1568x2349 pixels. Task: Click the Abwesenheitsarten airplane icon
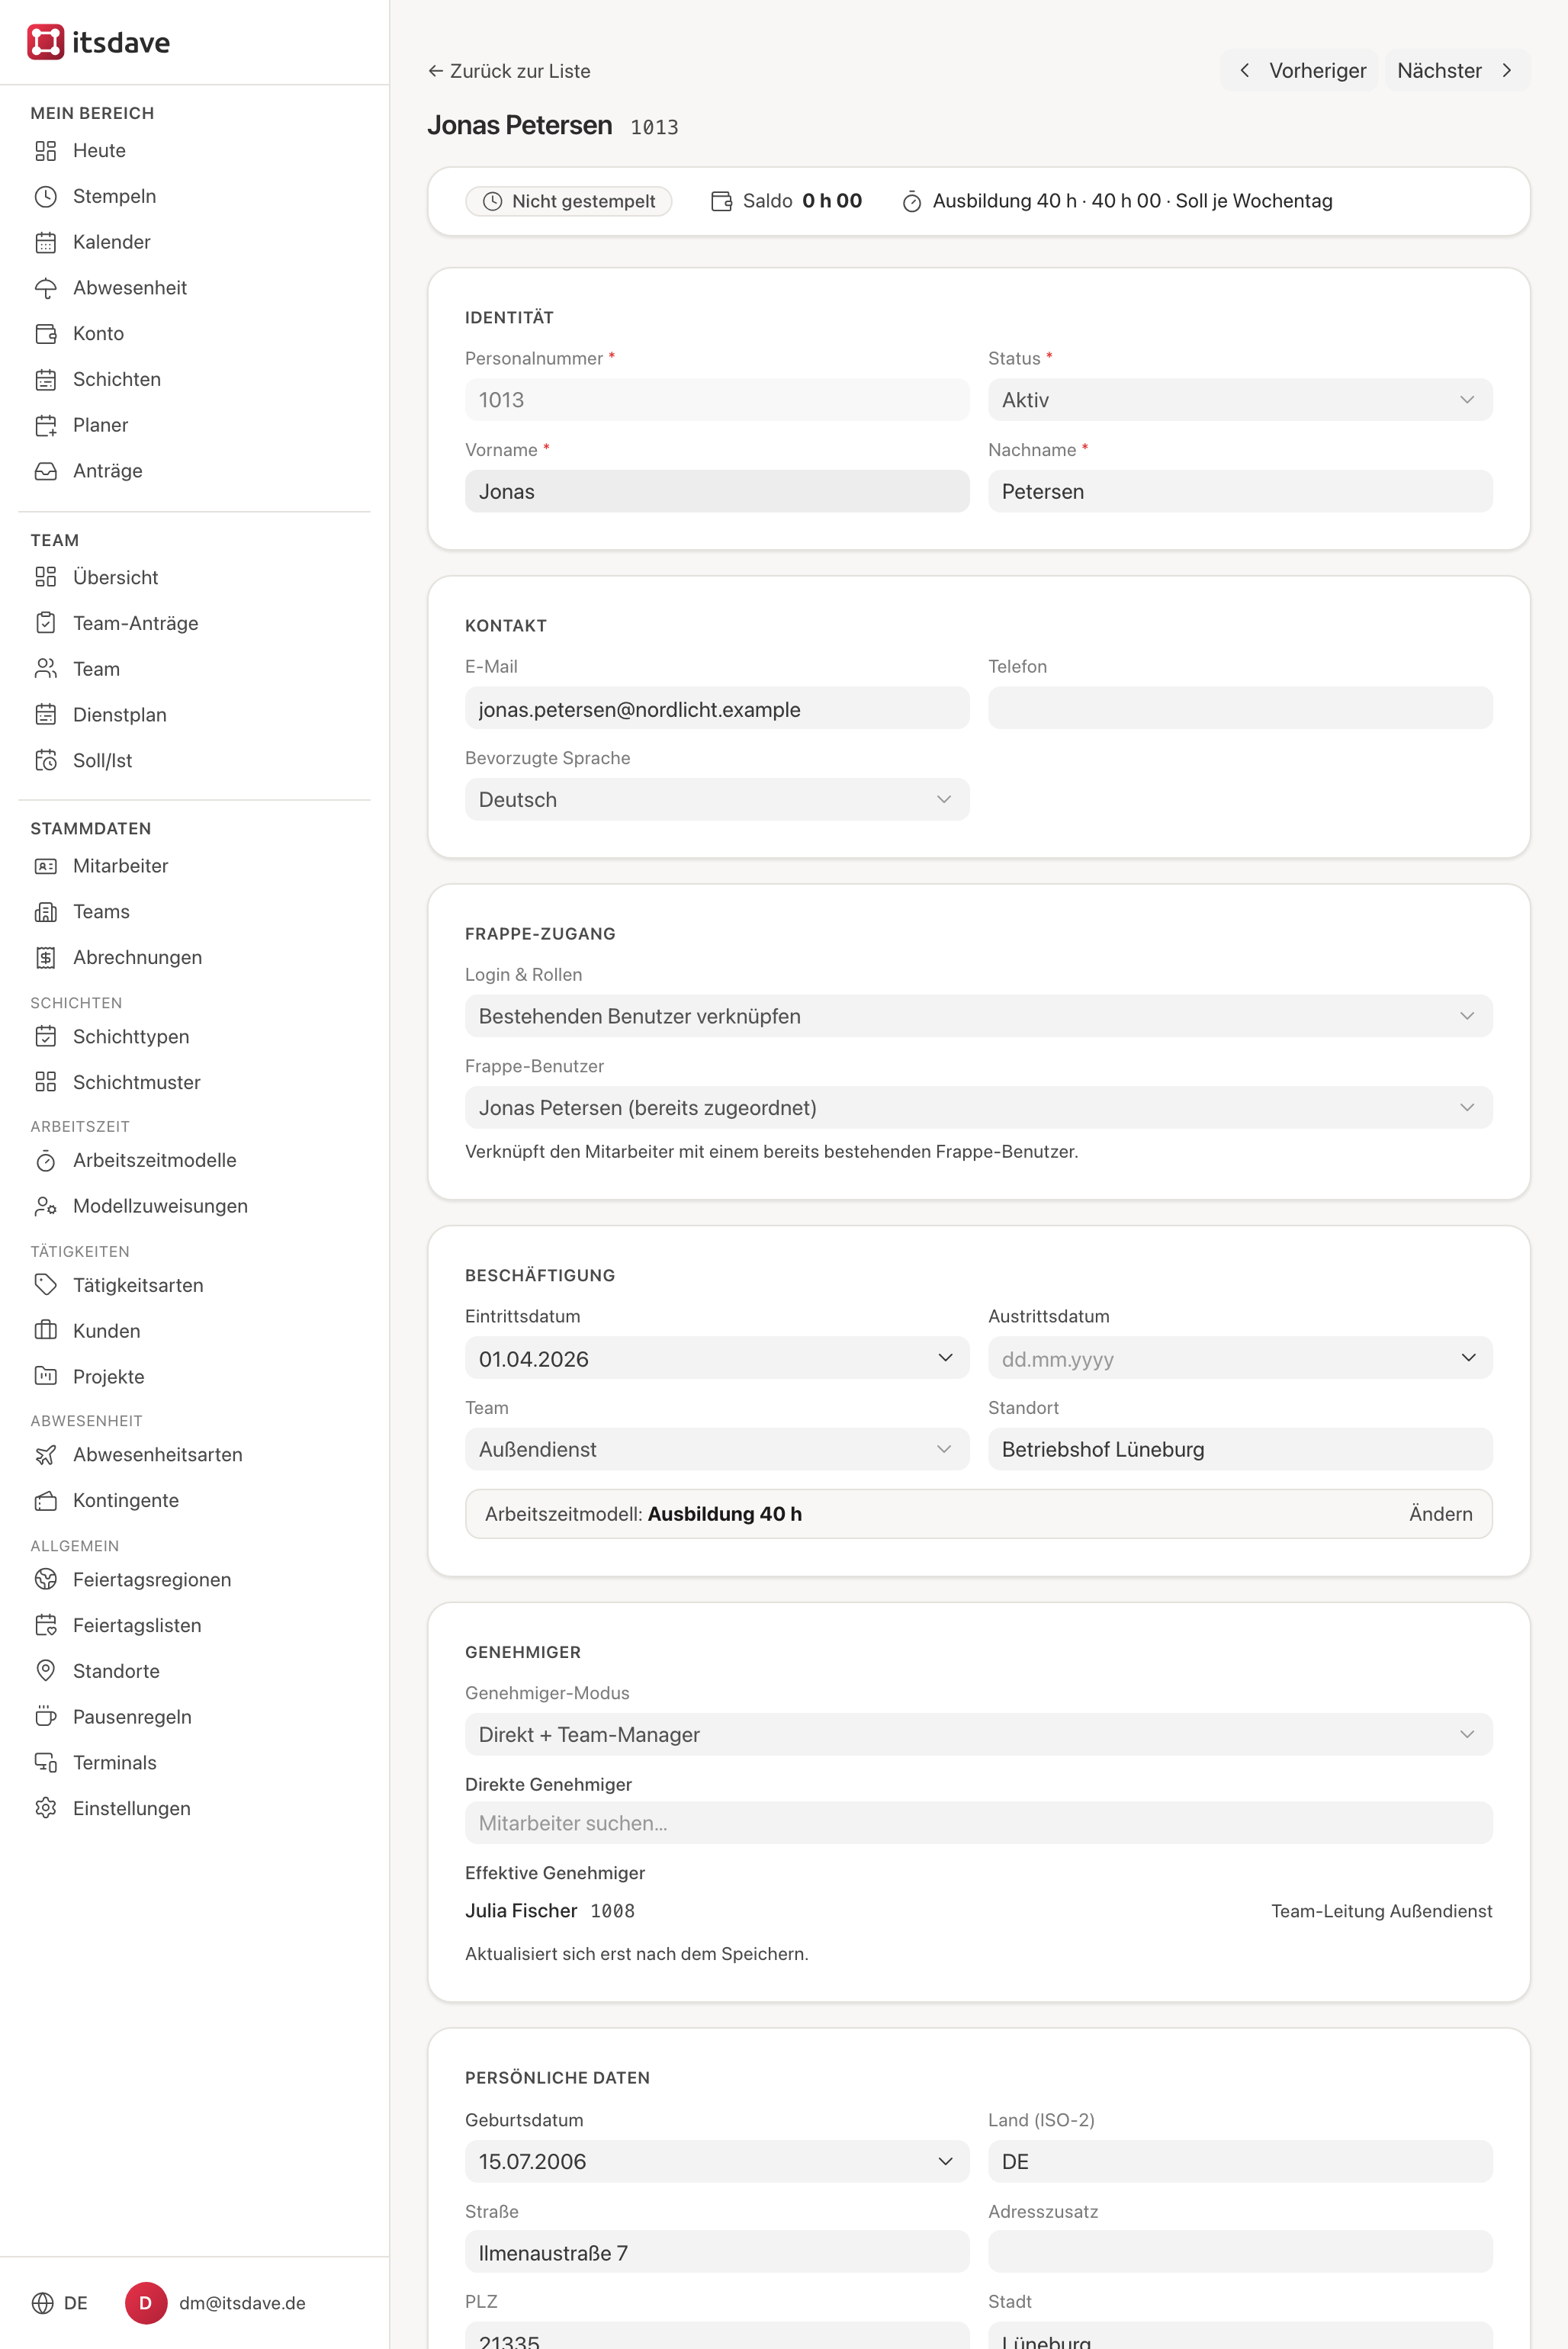(46, 1454)
